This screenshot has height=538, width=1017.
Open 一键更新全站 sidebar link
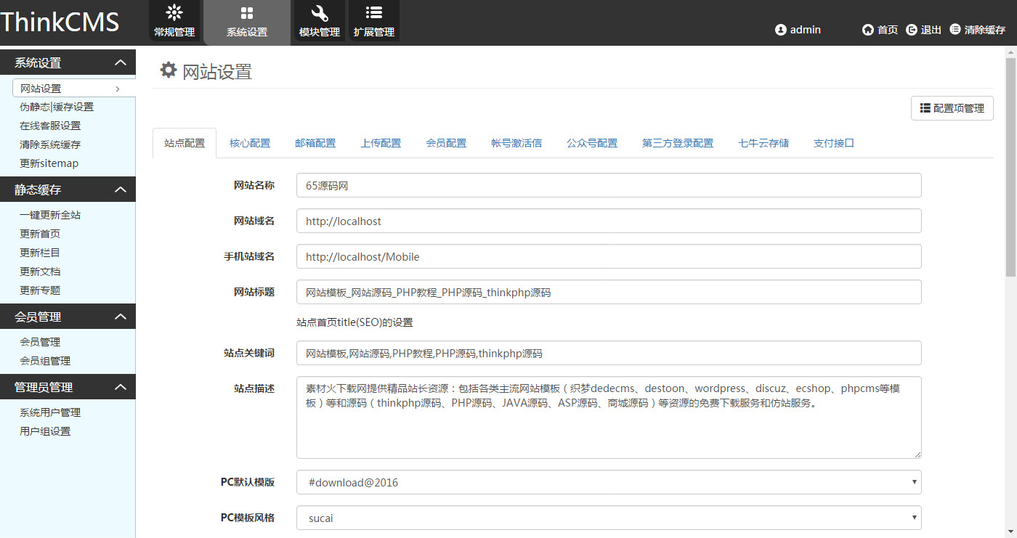click(50, 215)
